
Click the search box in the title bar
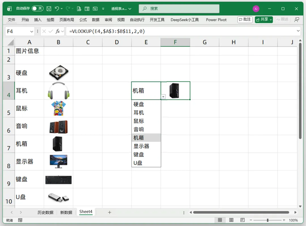pos(179,9)
